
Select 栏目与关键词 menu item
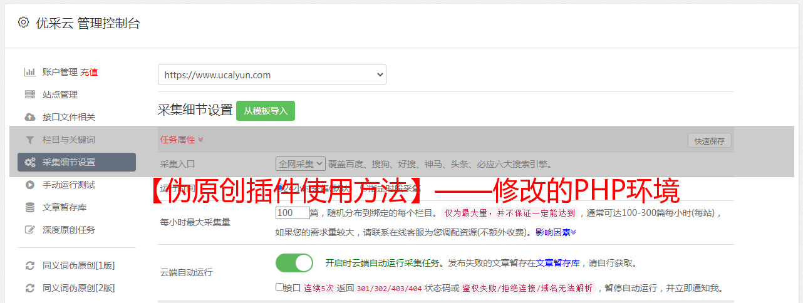click(69, 140)
